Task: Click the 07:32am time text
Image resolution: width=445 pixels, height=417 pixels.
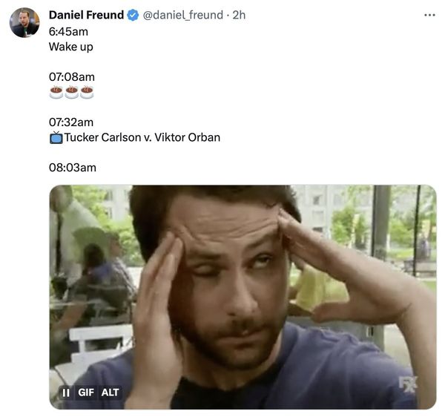Action: [x=71, y=122]
